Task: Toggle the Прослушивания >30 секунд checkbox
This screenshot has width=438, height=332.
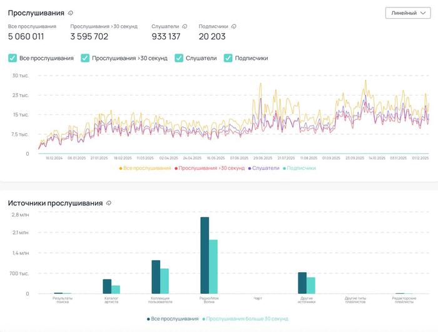Action: [86, 58]
